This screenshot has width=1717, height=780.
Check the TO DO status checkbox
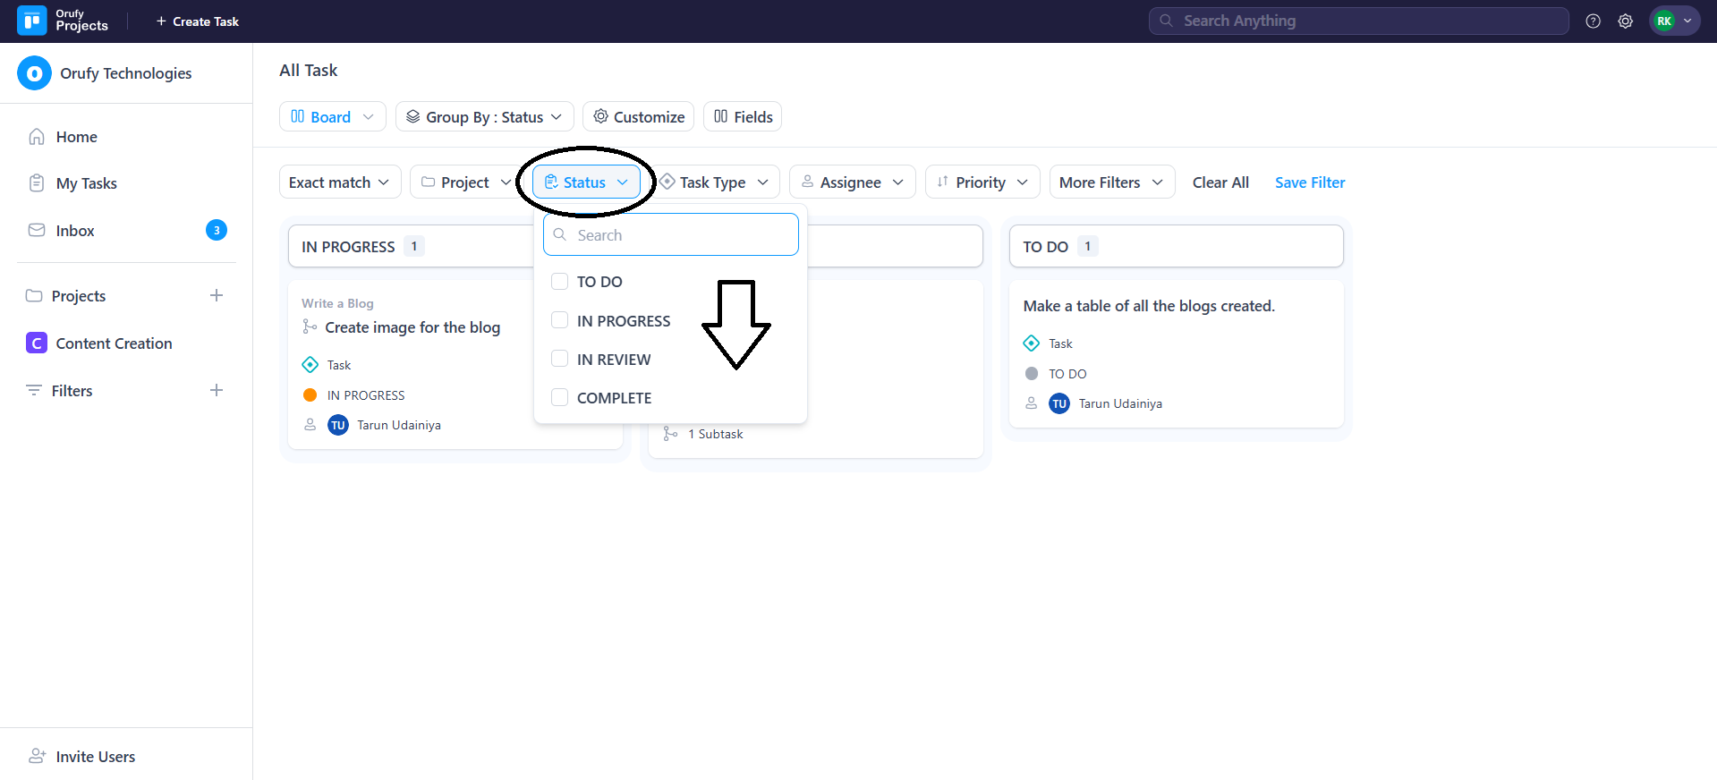pos(560,282)
